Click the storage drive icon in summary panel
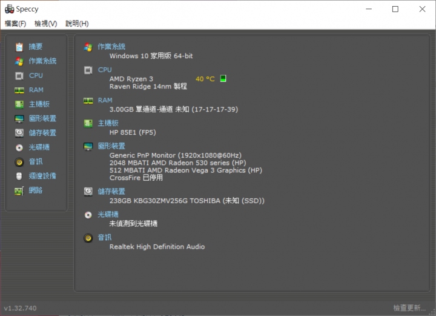This screenshot has height=316, width=436. coord(88,192)
